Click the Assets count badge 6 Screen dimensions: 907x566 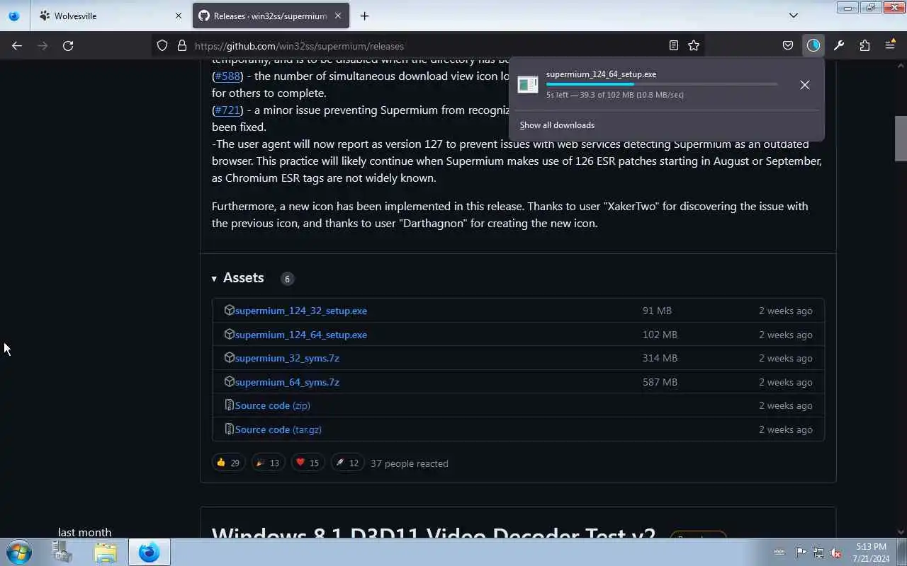click(x=287, y=279)
